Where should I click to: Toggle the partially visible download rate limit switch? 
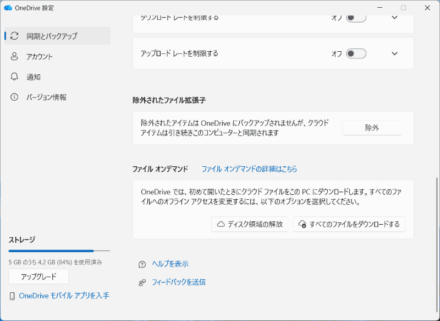click(356, 18)
